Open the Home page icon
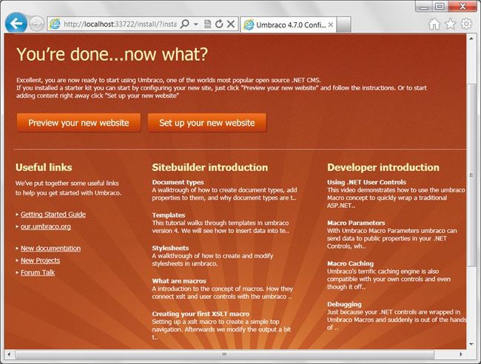The image size is (481, 364). coord(434,24)
